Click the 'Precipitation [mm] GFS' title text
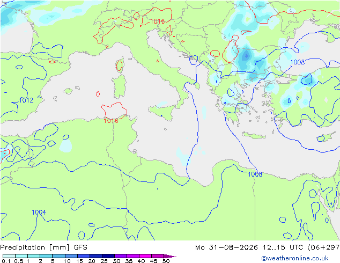 43,247
